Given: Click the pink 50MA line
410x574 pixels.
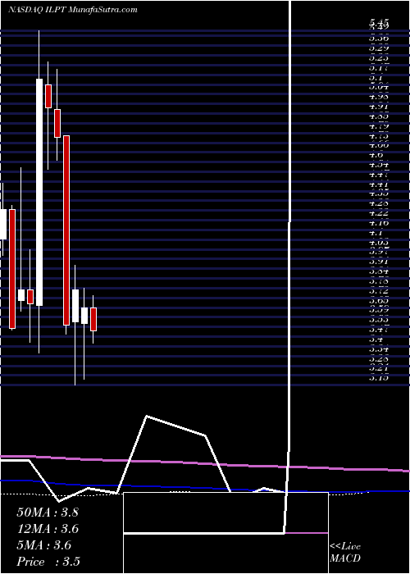Looking at the screenshot, I should [205, 463].
